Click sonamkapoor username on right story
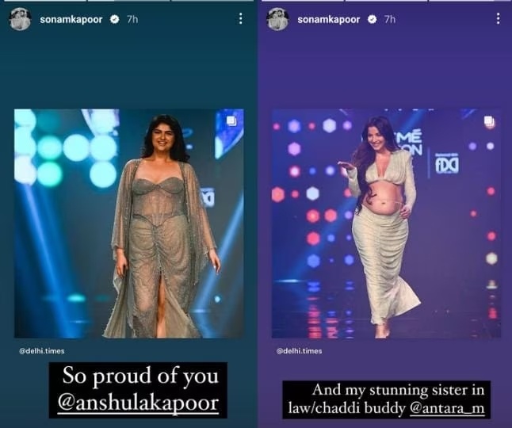 (x=328, y=20)
